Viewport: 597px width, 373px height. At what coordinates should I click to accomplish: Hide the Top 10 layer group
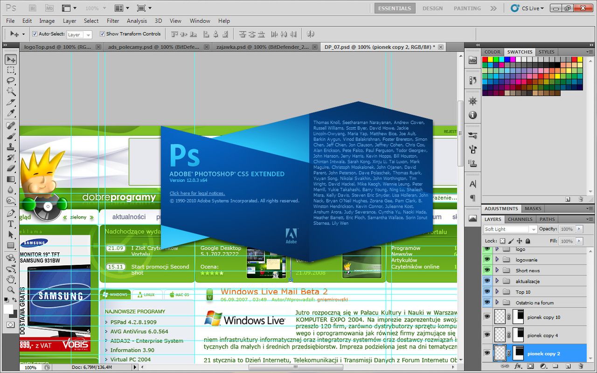(x=487, y=292)
